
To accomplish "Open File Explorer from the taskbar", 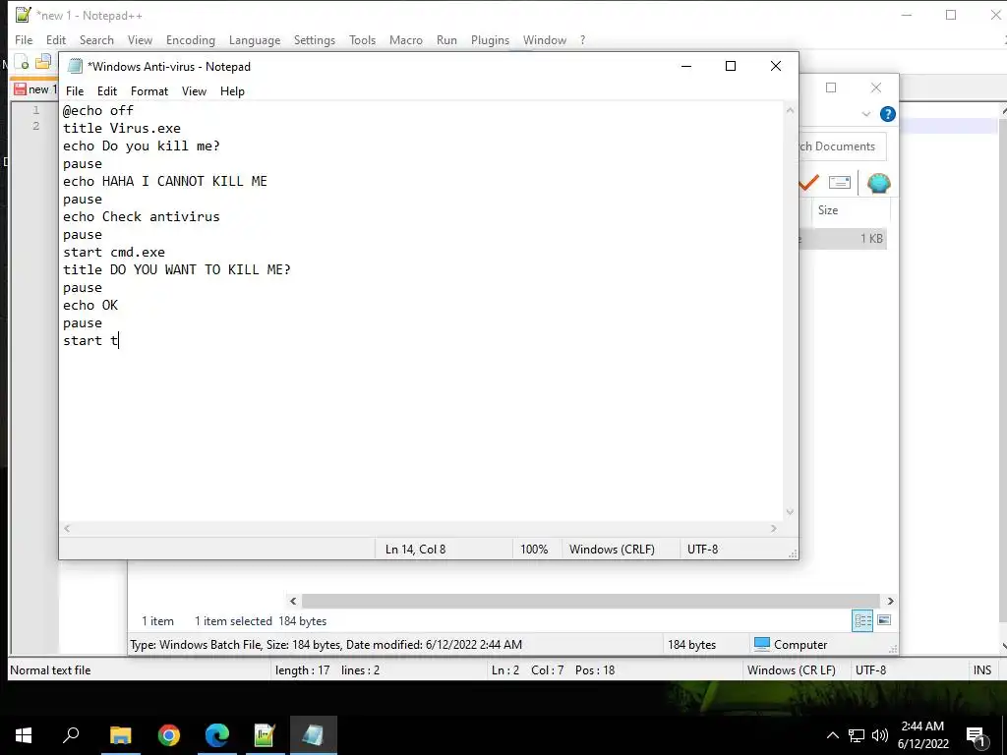I will 120,734.
